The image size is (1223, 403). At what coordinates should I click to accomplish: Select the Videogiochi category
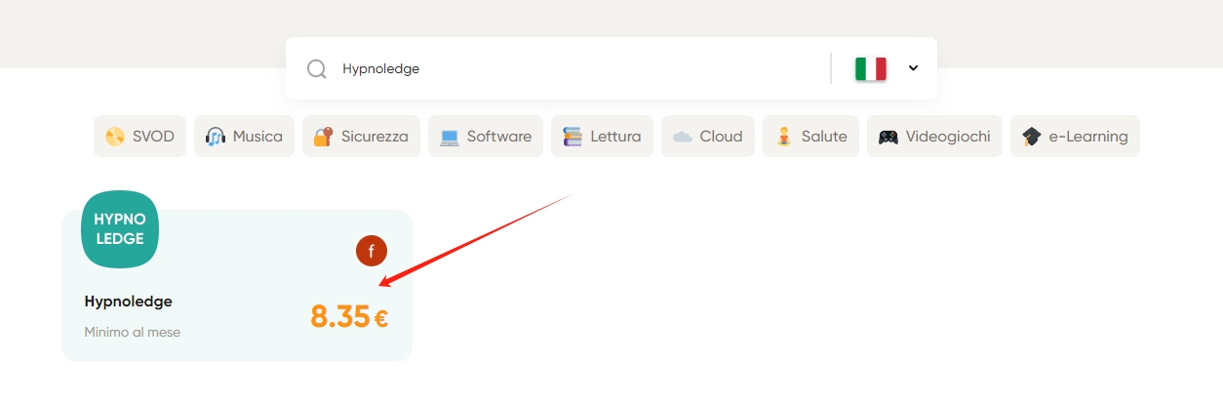934,137
